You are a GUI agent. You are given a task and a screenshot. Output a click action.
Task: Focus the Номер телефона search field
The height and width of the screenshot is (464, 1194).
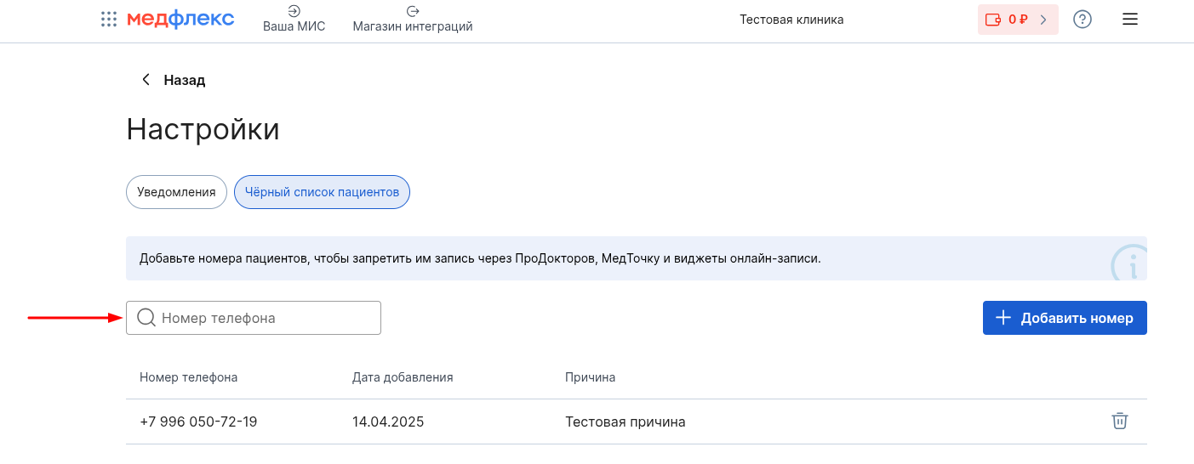254,318
